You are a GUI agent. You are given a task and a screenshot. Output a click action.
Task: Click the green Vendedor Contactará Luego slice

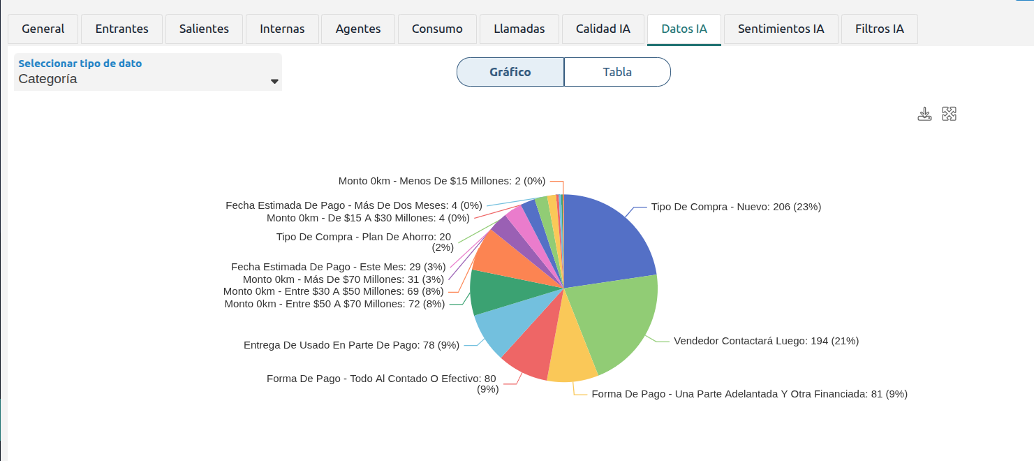(614, 321)
